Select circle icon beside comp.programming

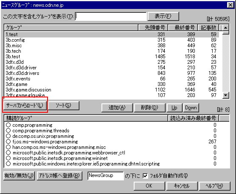8,125
